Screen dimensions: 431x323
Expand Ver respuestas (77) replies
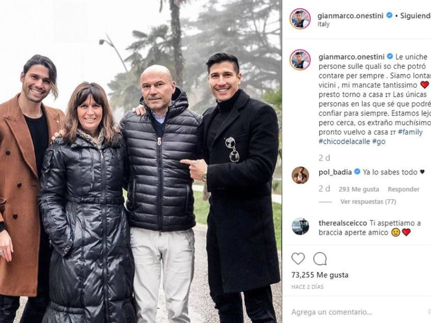(x=368, y=201)
